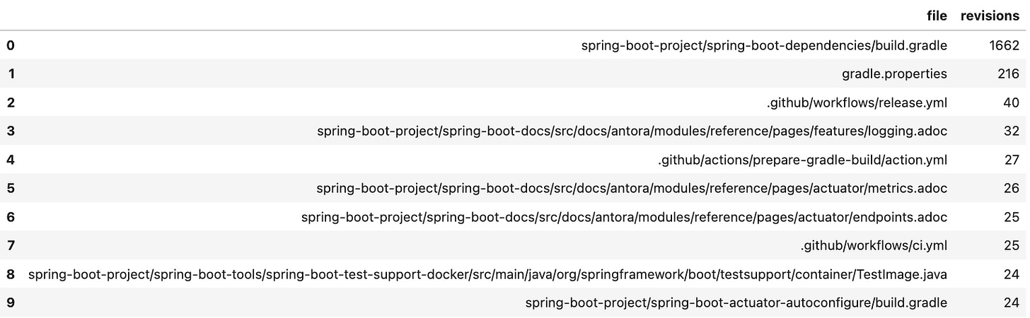Click revisions value 25 for ci.yml

coord(1012,246)
